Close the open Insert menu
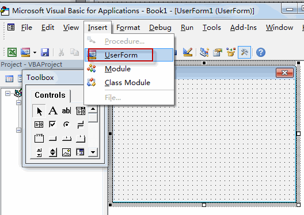 pyautogui.click(x=97, y=28)
